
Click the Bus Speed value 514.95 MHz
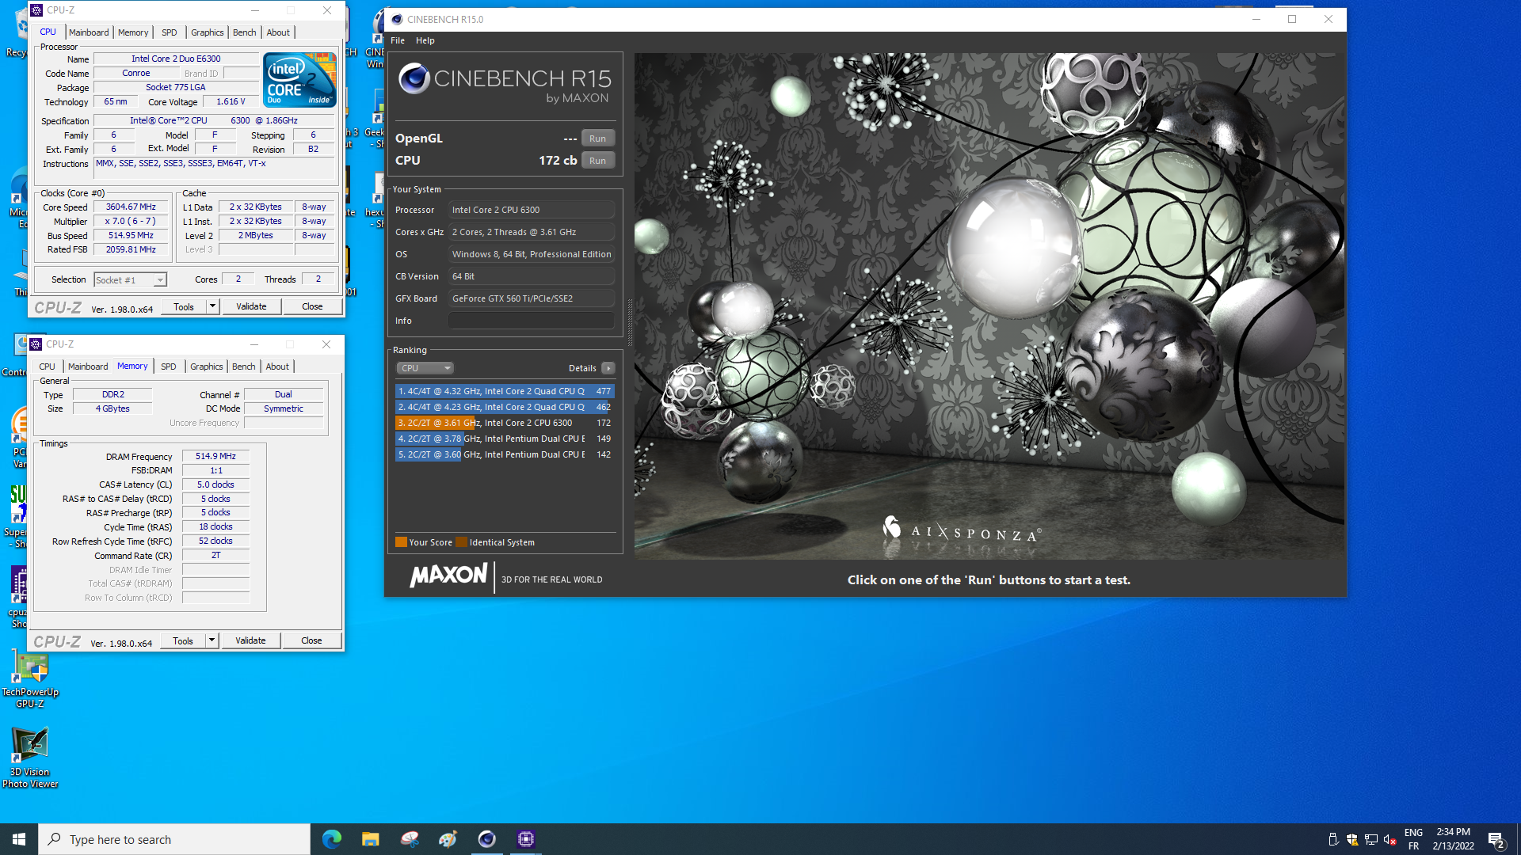pos(132,236)
